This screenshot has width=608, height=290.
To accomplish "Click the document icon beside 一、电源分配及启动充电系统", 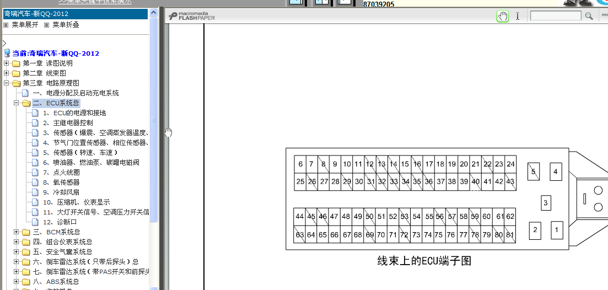I will 25,93.
